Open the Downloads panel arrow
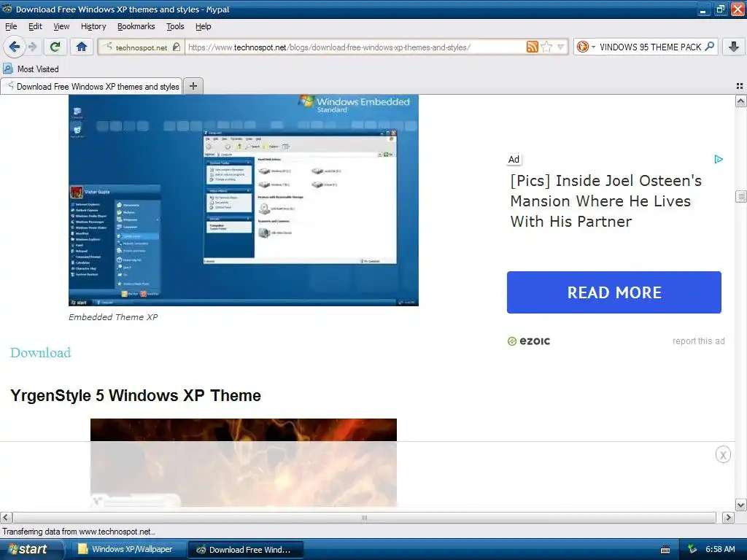The width and height of the screenshot is (747, 560). pyautogui.click(x=734, y=47)
